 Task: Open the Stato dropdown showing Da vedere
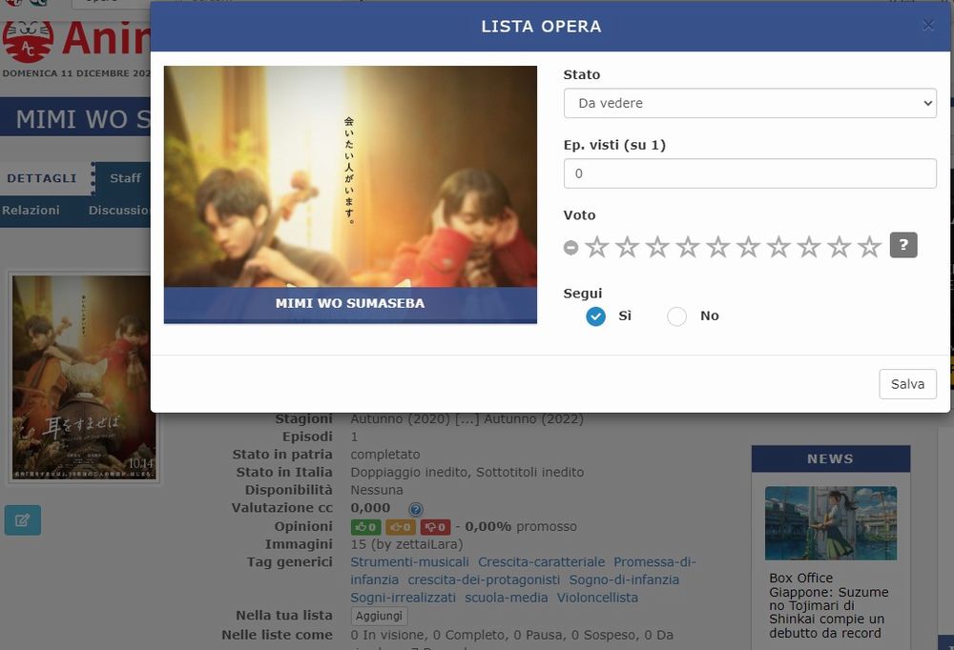750,103
